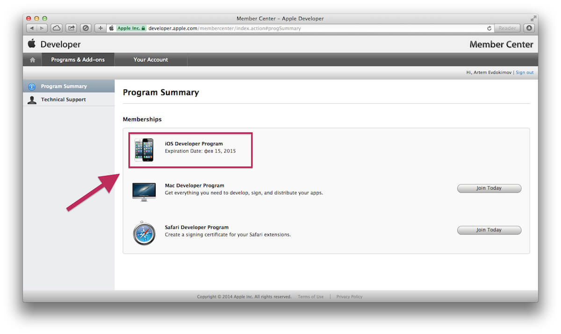Viewport: 561px width, 334px height.
Task: Click the Member Center header text
Action: click(501, 44)
